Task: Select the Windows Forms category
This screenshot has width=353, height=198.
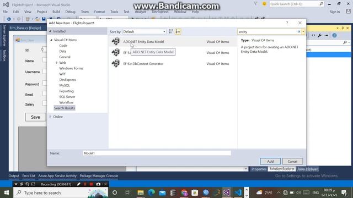Action: [x=71, y=68]
